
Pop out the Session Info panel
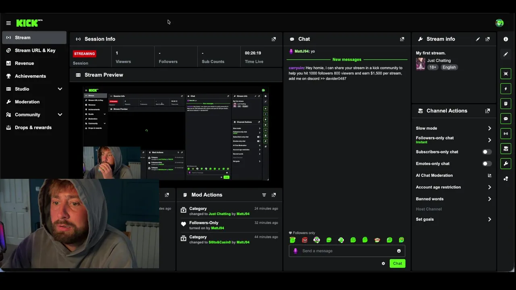point(274,39)
